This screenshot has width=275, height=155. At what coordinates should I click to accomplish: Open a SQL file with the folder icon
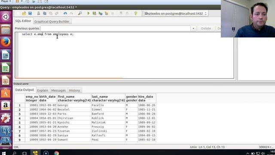(x=24, y=13)
